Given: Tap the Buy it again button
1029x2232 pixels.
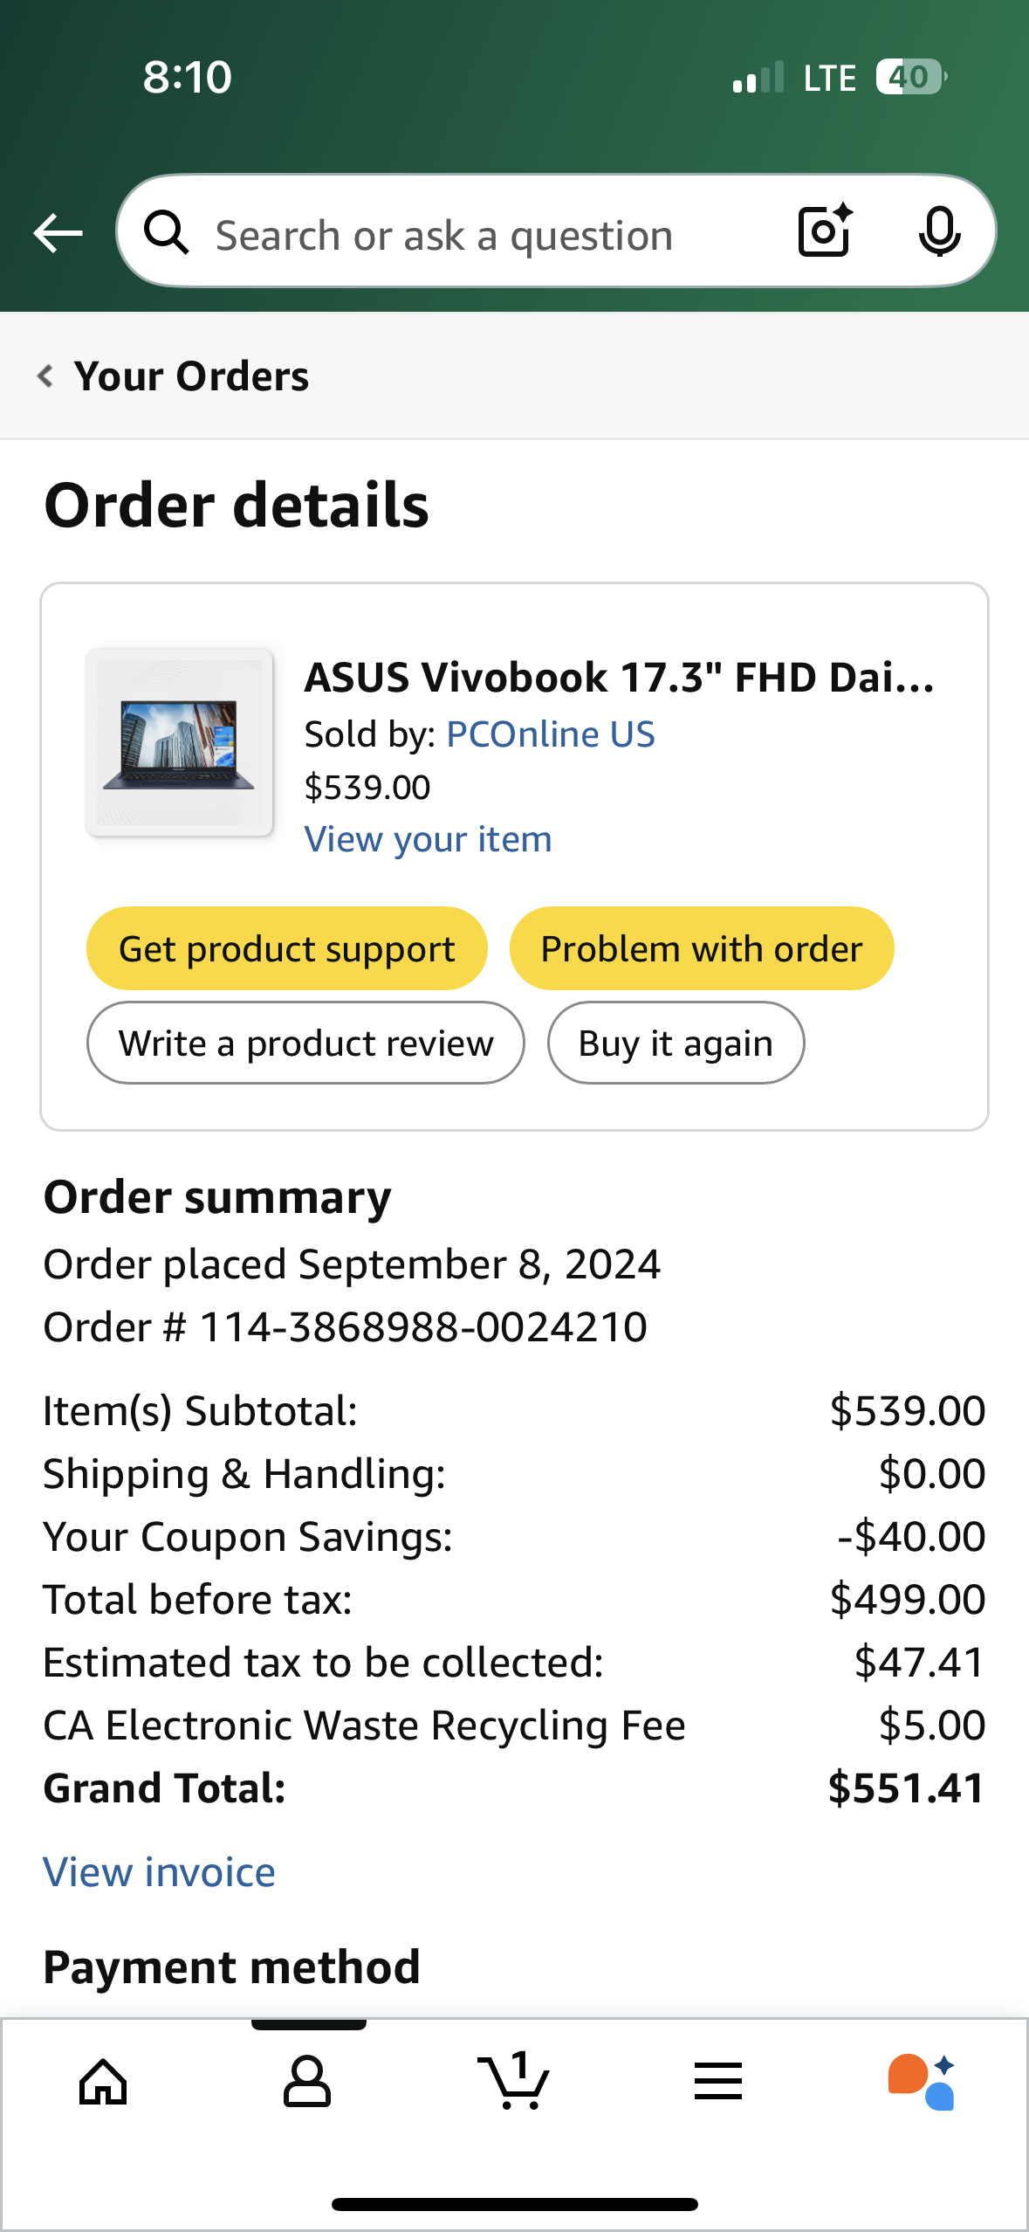Looking at the screenshot, I should tap(676, 1044).
